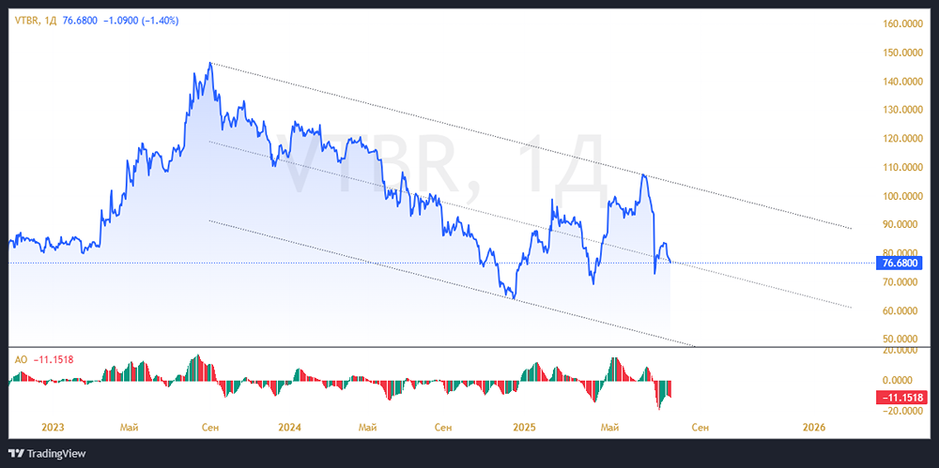Click the 2026 label on time axis

(x=814, y=428)
